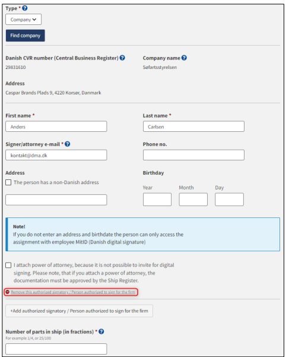Open help icon next to Type label
Viewport: 289px width, 357px height.
tap(25, 8)
